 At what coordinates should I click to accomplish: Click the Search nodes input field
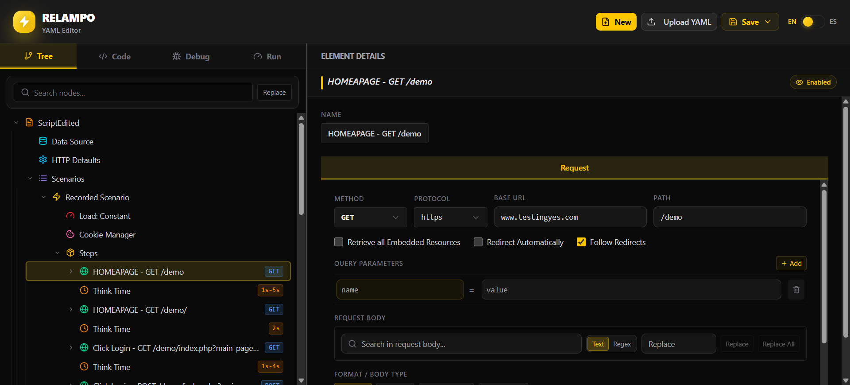[133, 93]
